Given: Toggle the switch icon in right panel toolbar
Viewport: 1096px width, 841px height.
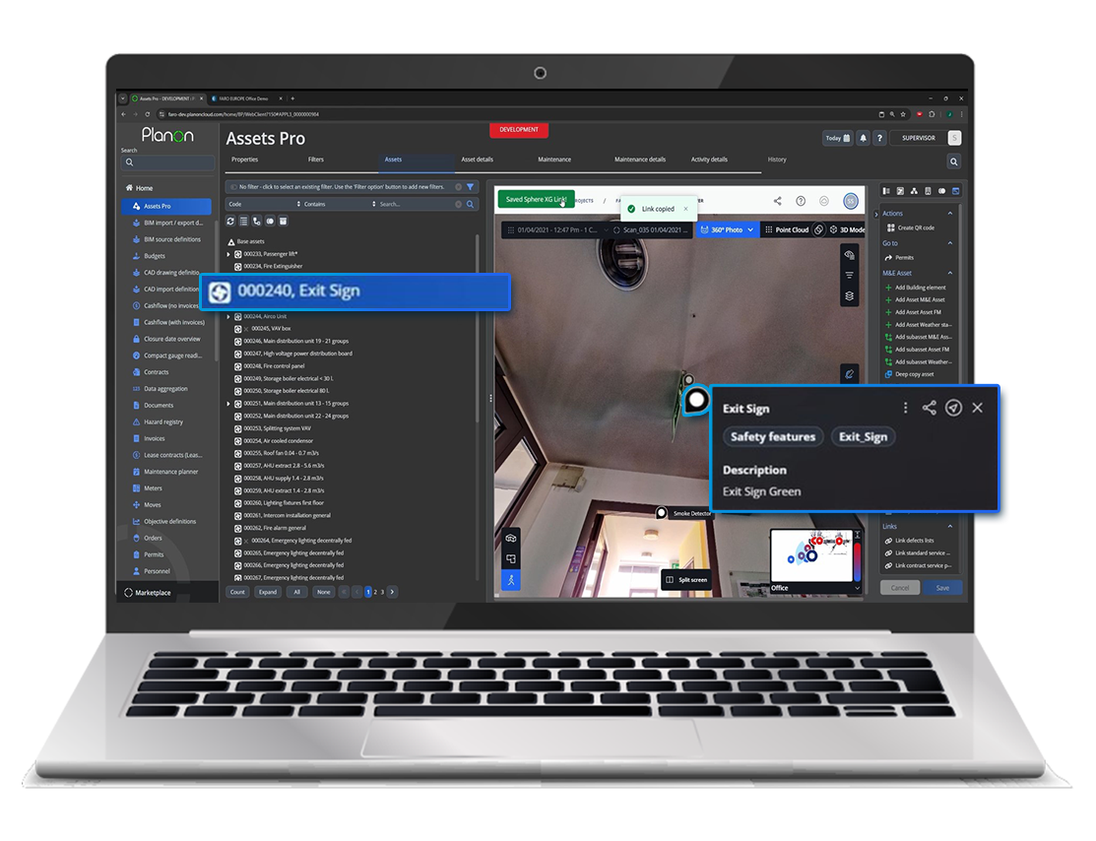Looking at the screenshot, I should coord(942,191).
